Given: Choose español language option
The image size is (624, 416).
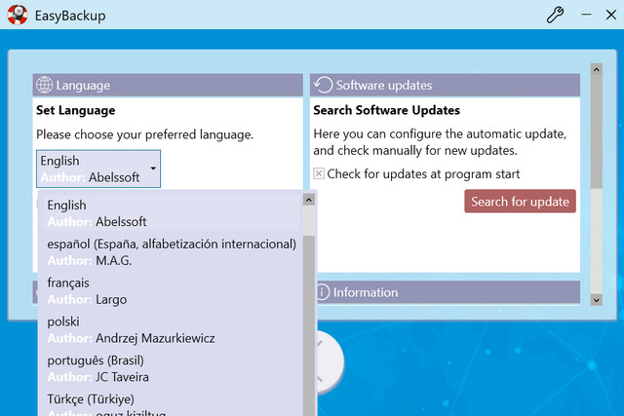Looking at the screenshot, I should point(171,251).
